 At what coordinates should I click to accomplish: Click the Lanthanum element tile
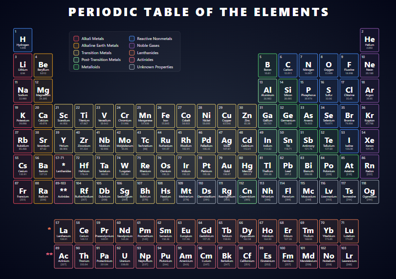(64, 232)
